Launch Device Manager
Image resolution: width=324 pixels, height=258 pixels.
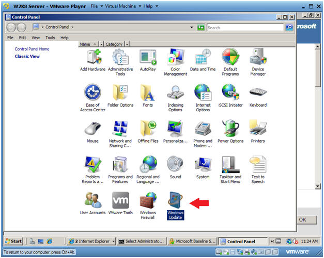pyautogui.click(x=258, y=62)
